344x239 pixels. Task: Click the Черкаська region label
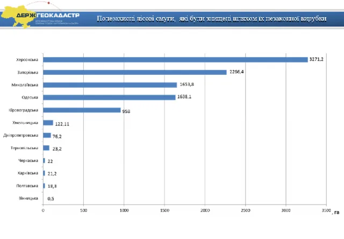click(28, 160)
